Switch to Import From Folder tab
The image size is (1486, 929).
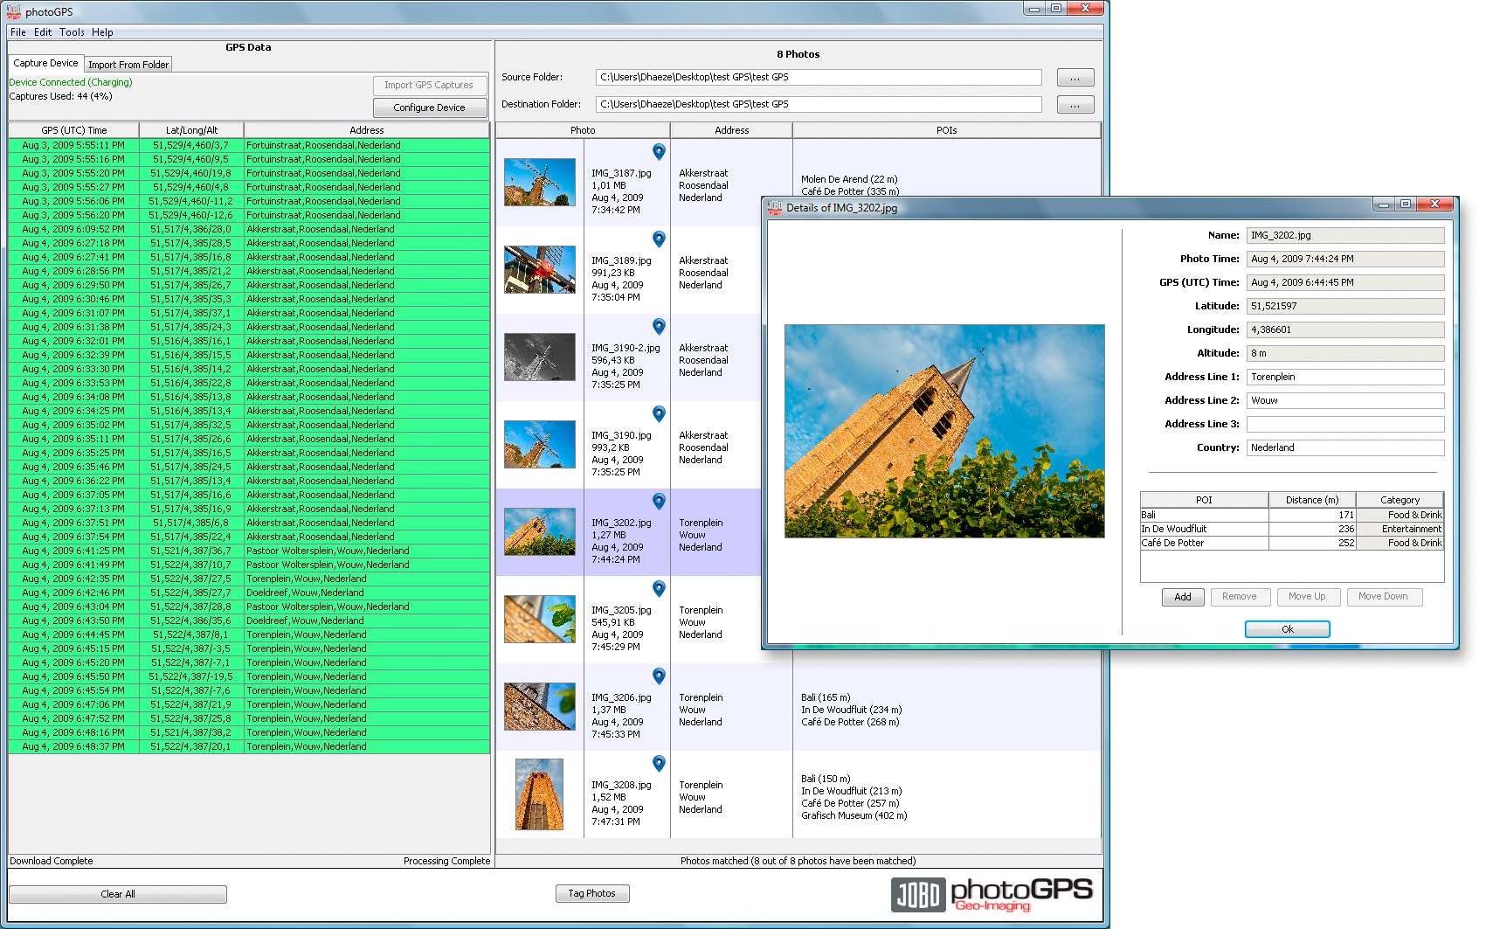coord(128,65)
